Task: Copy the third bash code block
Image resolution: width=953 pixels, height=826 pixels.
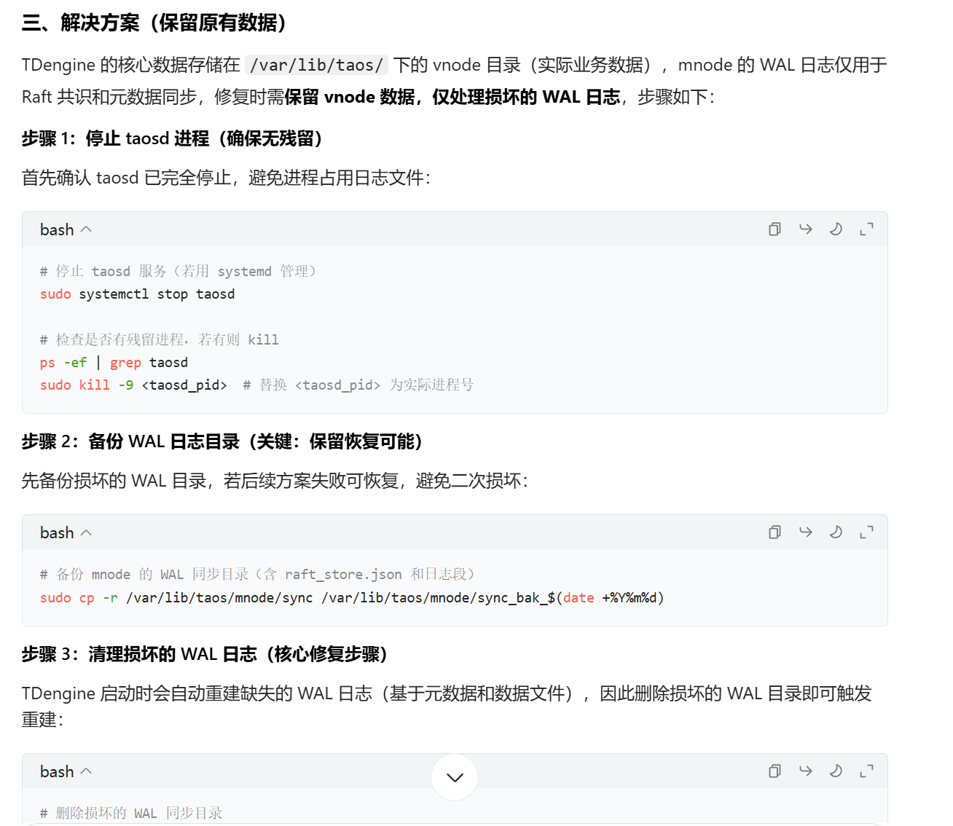Action: pos(774,771)
